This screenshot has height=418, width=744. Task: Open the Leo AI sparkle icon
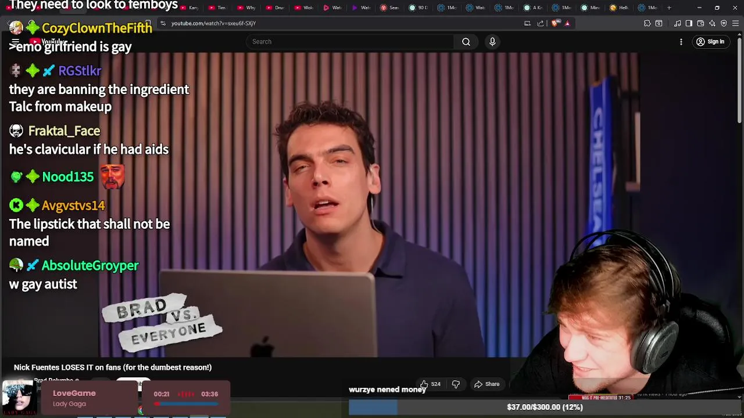point(712,23)
